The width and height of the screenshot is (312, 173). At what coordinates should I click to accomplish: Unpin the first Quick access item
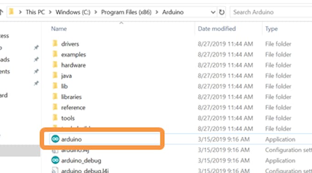[36, 48]
